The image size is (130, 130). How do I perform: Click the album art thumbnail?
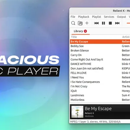pyautogui.click(x=77, y=112)
